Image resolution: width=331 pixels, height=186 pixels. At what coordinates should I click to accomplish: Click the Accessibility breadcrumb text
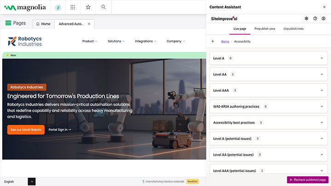coord(242,41)
